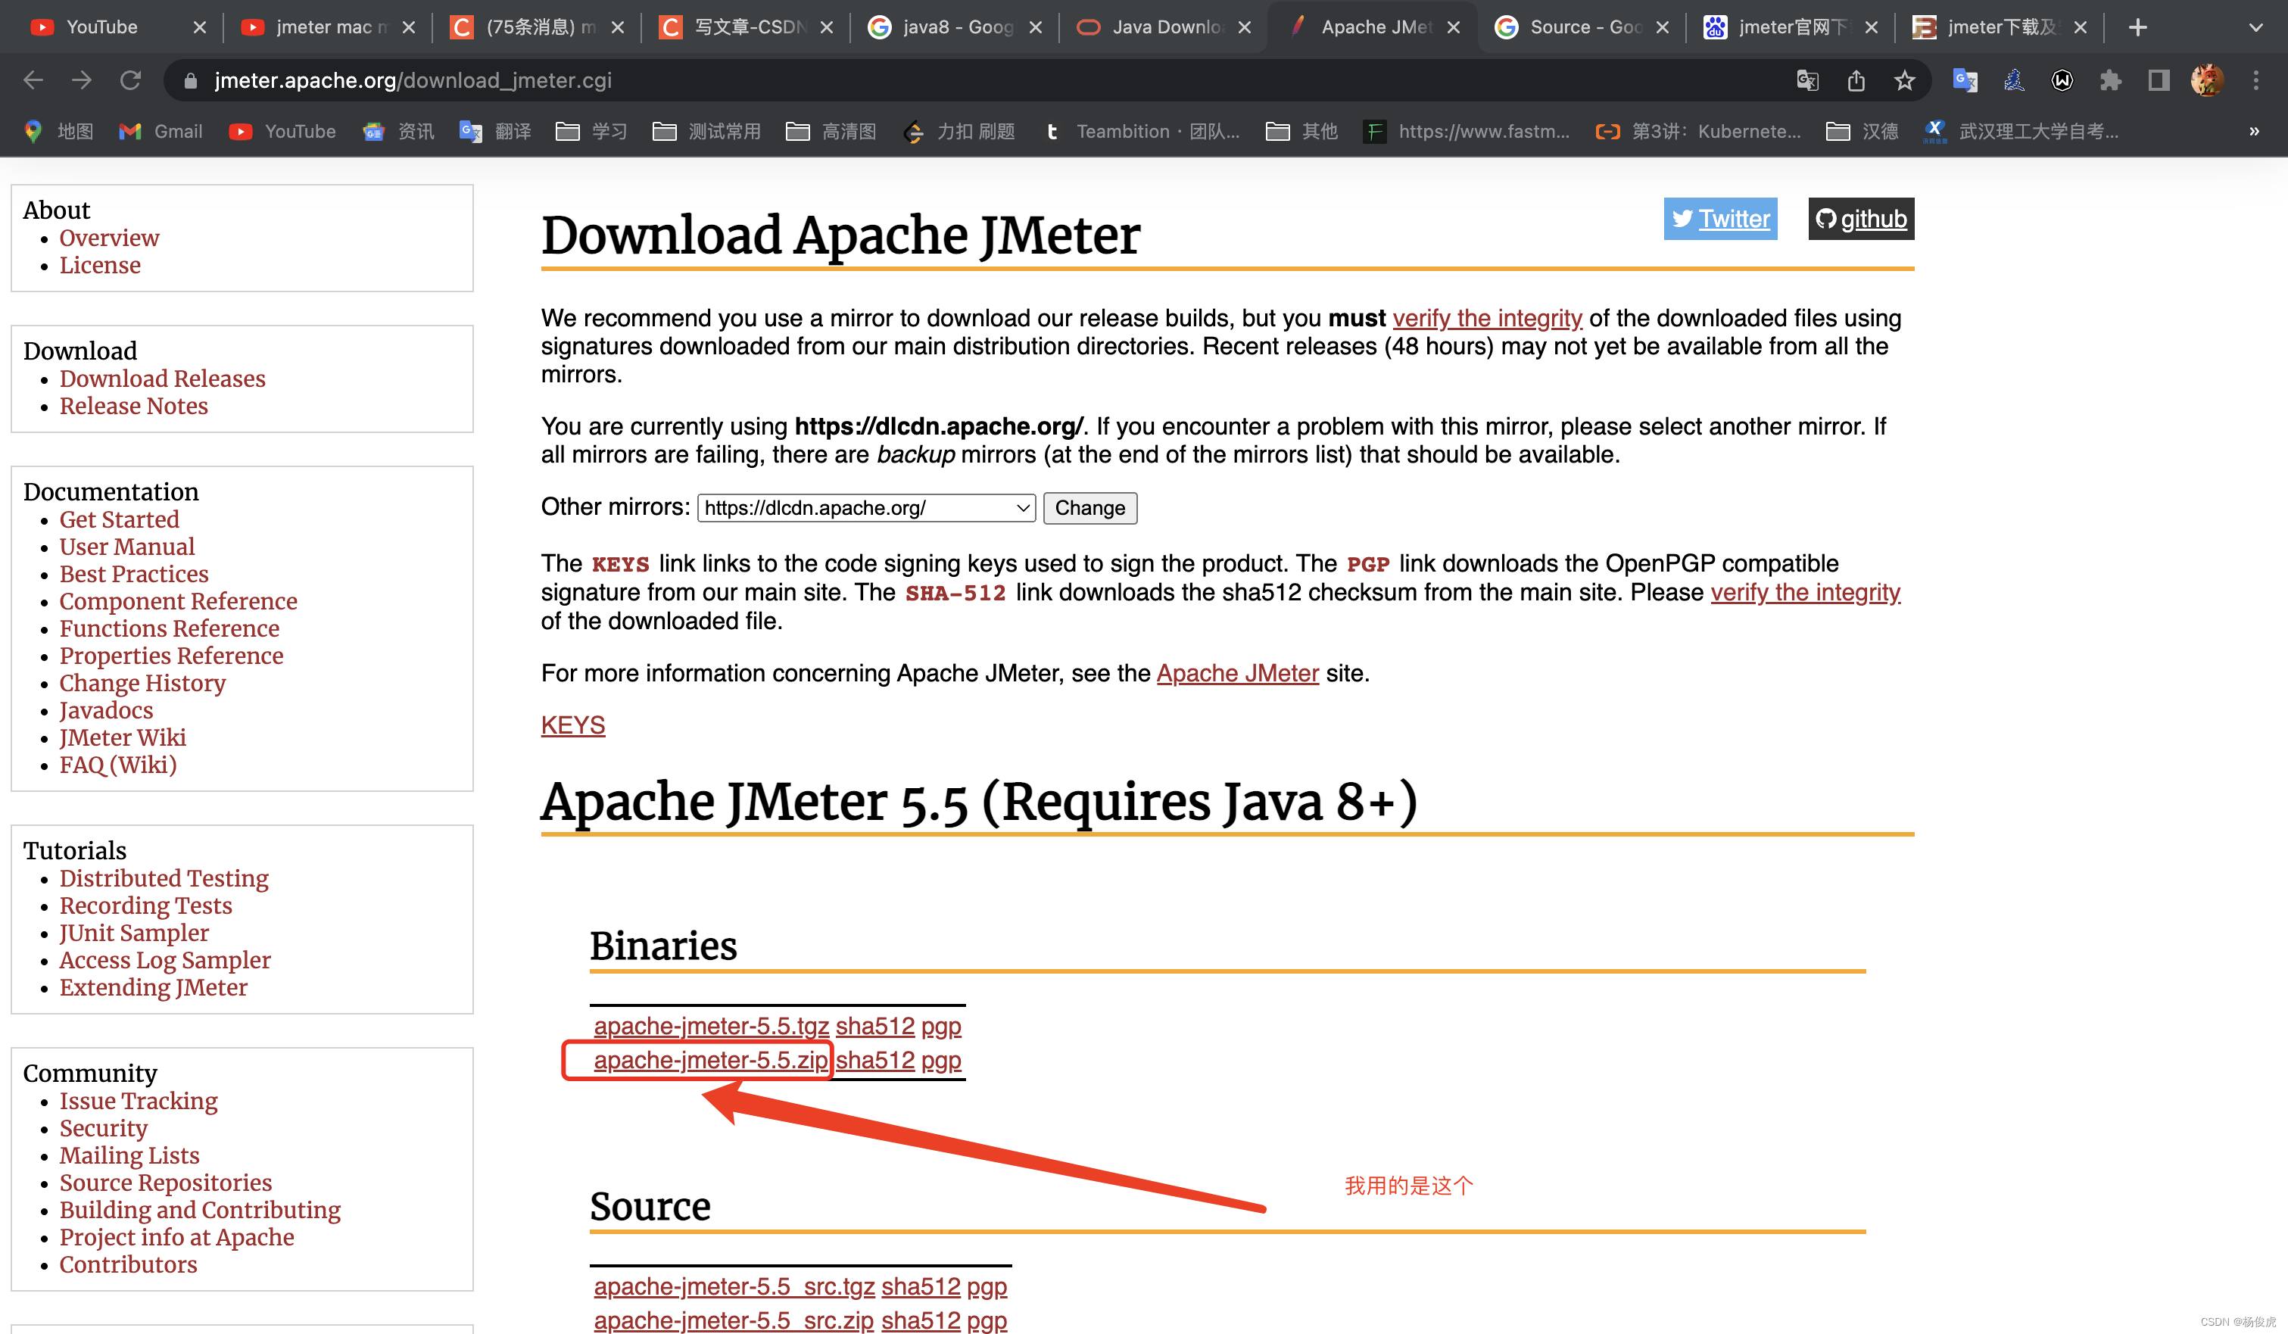Open the Gmail bookmark
The height and width of the screenshot is (1334, 2288).
pos(161,132)
